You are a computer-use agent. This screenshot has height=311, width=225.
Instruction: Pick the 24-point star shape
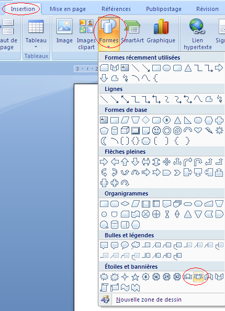166,277
